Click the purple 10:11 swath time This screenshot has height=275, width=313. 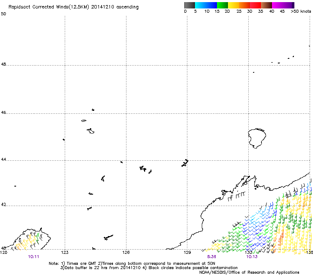[x=33, y=257]
